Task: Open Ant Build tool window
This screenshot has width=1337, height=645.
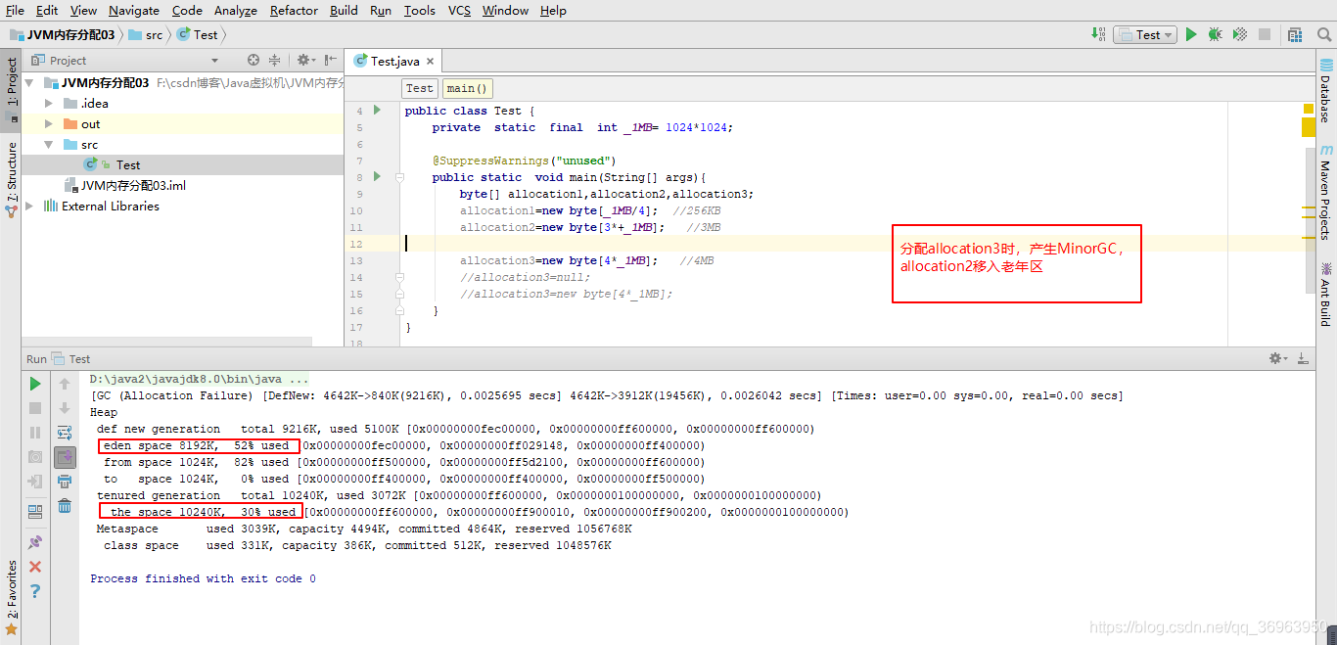Action: (x=1326, y=294)
